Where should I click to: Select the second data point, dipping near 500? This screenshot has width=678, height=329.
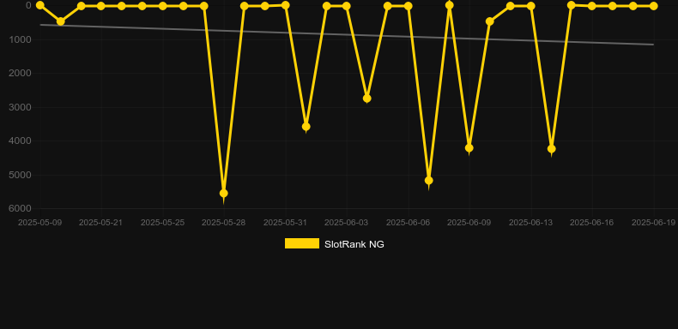point(61,21)
